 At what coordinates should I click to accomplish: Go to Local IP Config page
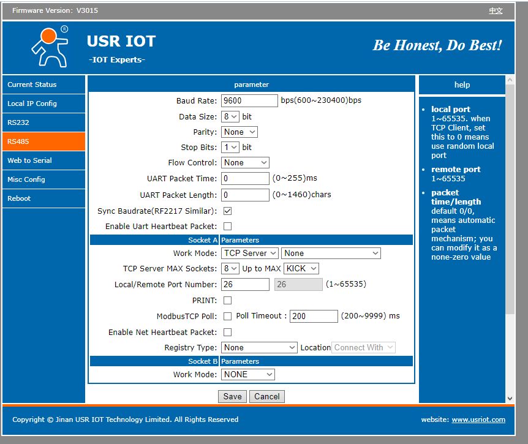[x=43, y=103]
